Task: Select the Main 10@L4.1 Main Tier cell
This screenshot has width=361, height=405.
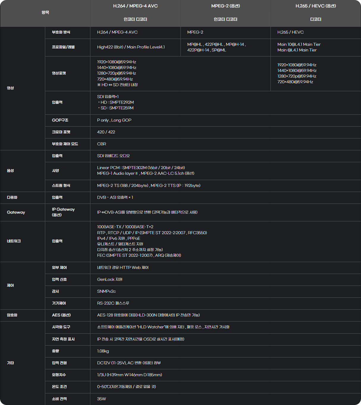Action: (299, 44)
